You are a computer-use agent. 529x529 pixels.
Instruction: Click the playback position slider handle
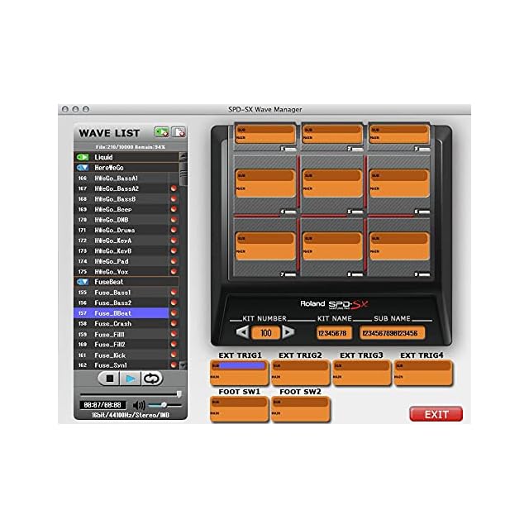179,393
